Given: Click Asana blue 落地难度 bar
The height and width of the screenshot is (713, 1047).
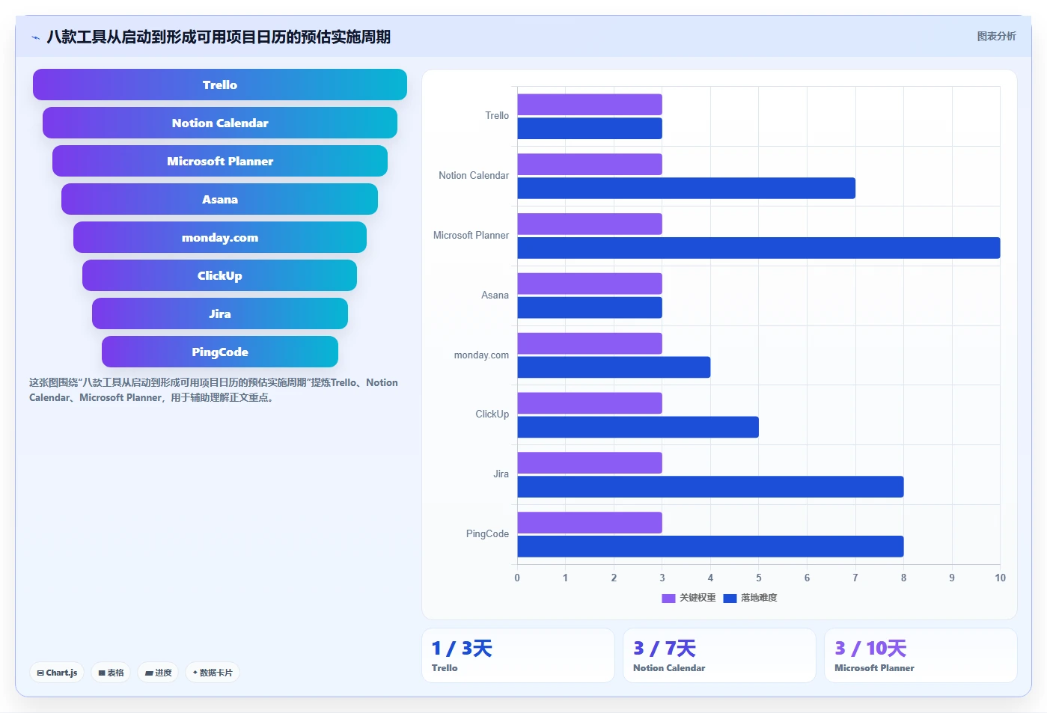Looking at the screenshot, I should 590,307.
